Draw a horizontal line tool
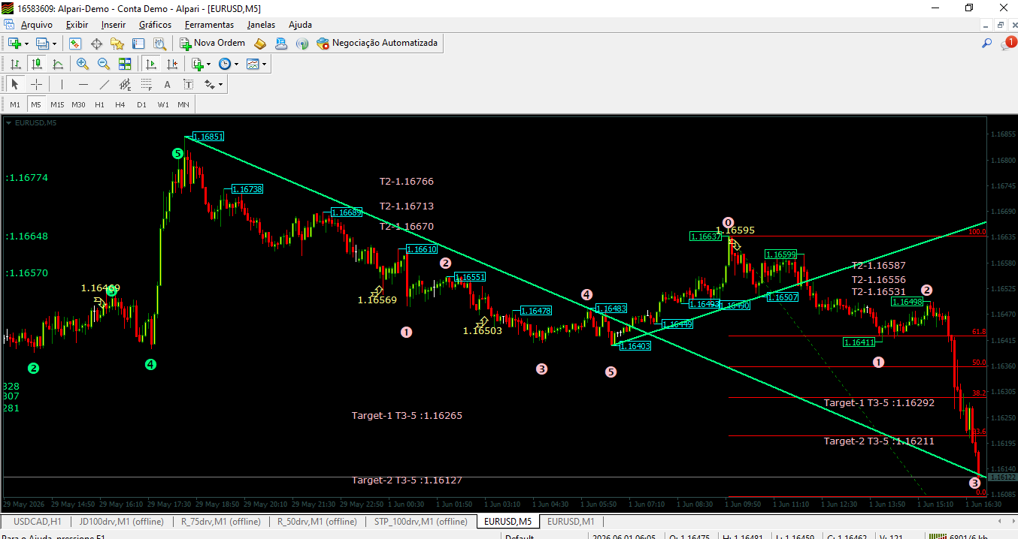 [x=83, y=84]
